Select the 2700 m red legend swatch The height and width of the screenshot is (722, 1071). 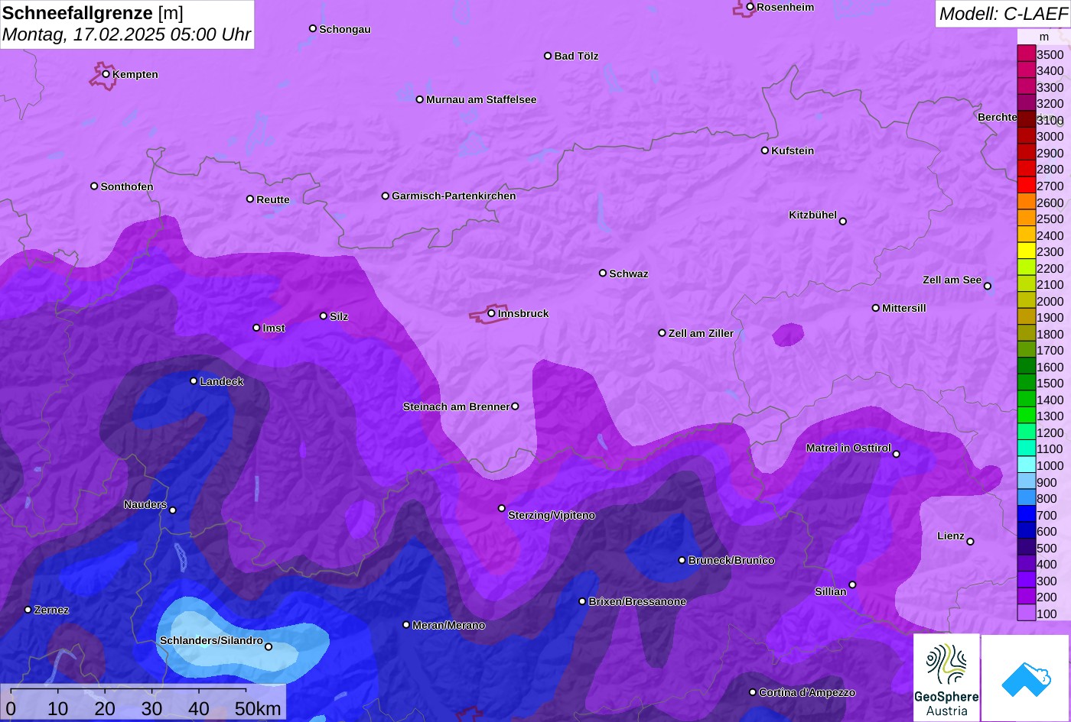[x=1026, y=185]
